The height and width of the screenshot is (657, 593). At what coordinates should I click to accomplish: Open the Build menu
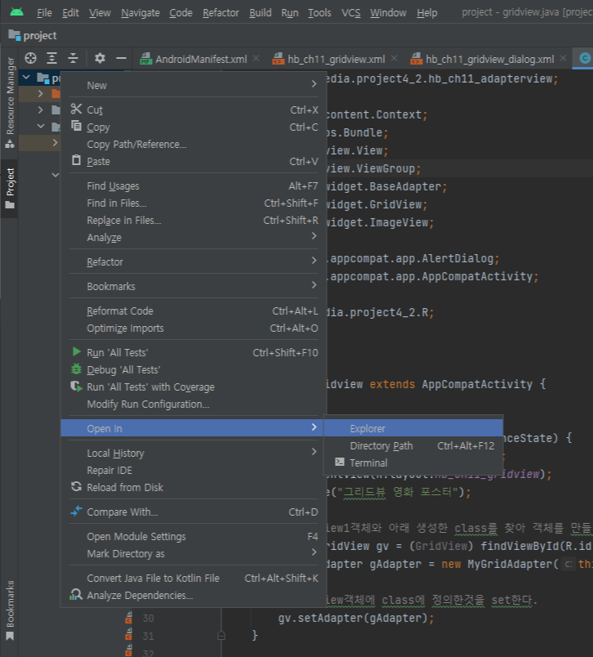tap(260, 13)
